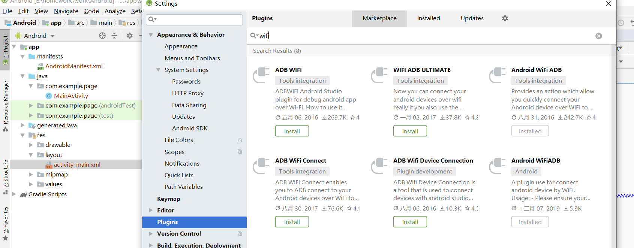Collapse the app module node
Screen dimensions: 634x248
(x=14, y=47)
